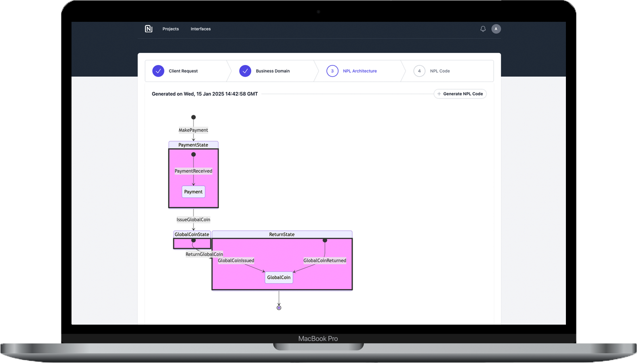Click the step 4 number circle
This screenshot has width=637, height=363.
[419, 71]
